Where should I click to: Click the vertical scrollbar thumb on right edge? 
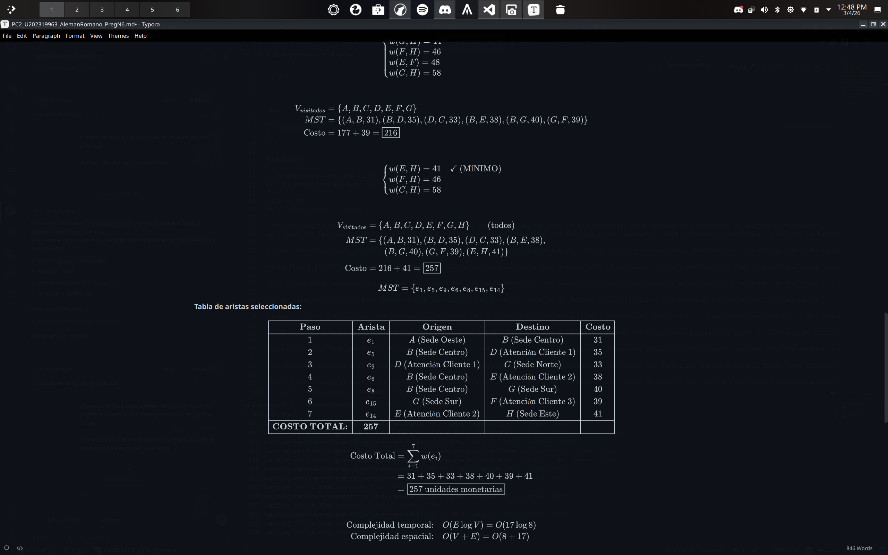coord(886,367)
